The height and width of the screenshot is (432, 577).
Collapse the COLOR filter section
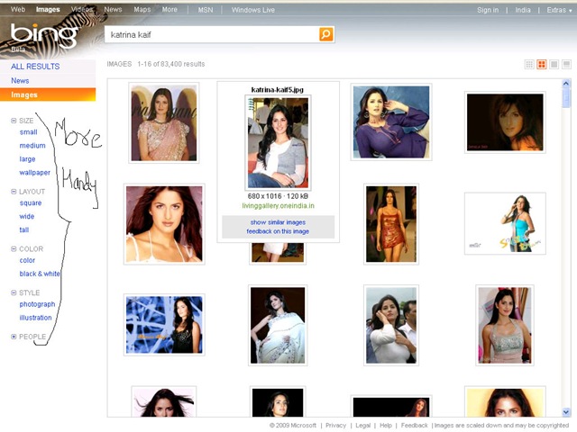click(x=14, y=248)
